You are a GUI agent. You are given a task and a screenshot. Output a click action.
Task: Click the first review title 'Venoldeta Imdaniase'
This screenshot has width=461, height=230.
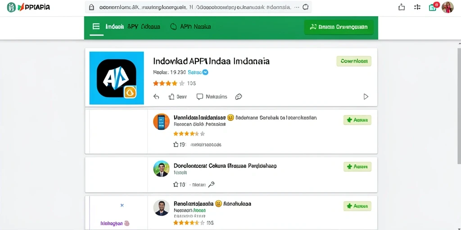point(199,118)
